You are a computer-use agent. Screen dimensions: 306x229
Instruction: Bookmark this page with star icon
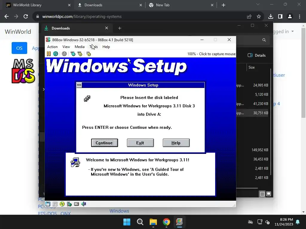pos(259,17)
